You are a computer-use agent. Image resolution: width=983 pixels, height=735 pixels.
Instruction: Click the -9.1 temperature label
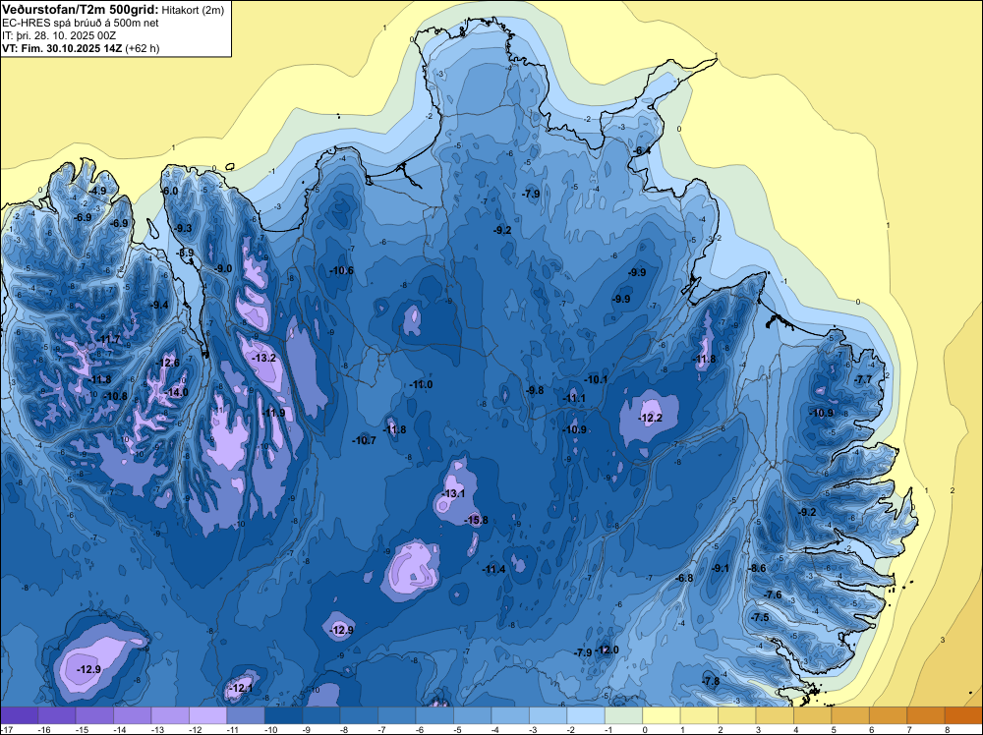click(721, 568)
